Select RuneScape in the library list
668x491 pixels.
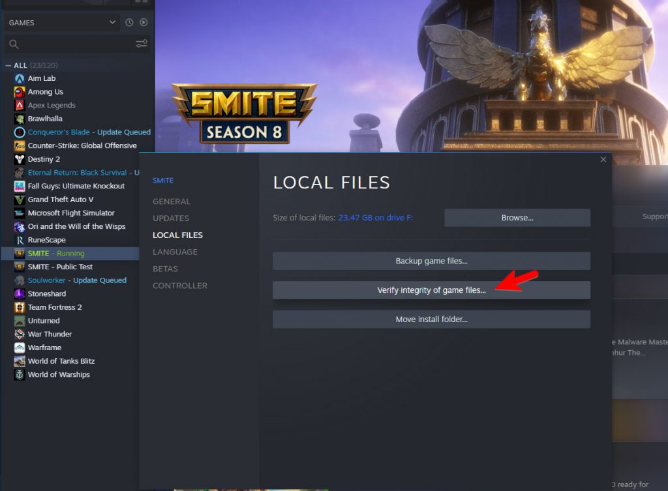(x=47, y=240)
